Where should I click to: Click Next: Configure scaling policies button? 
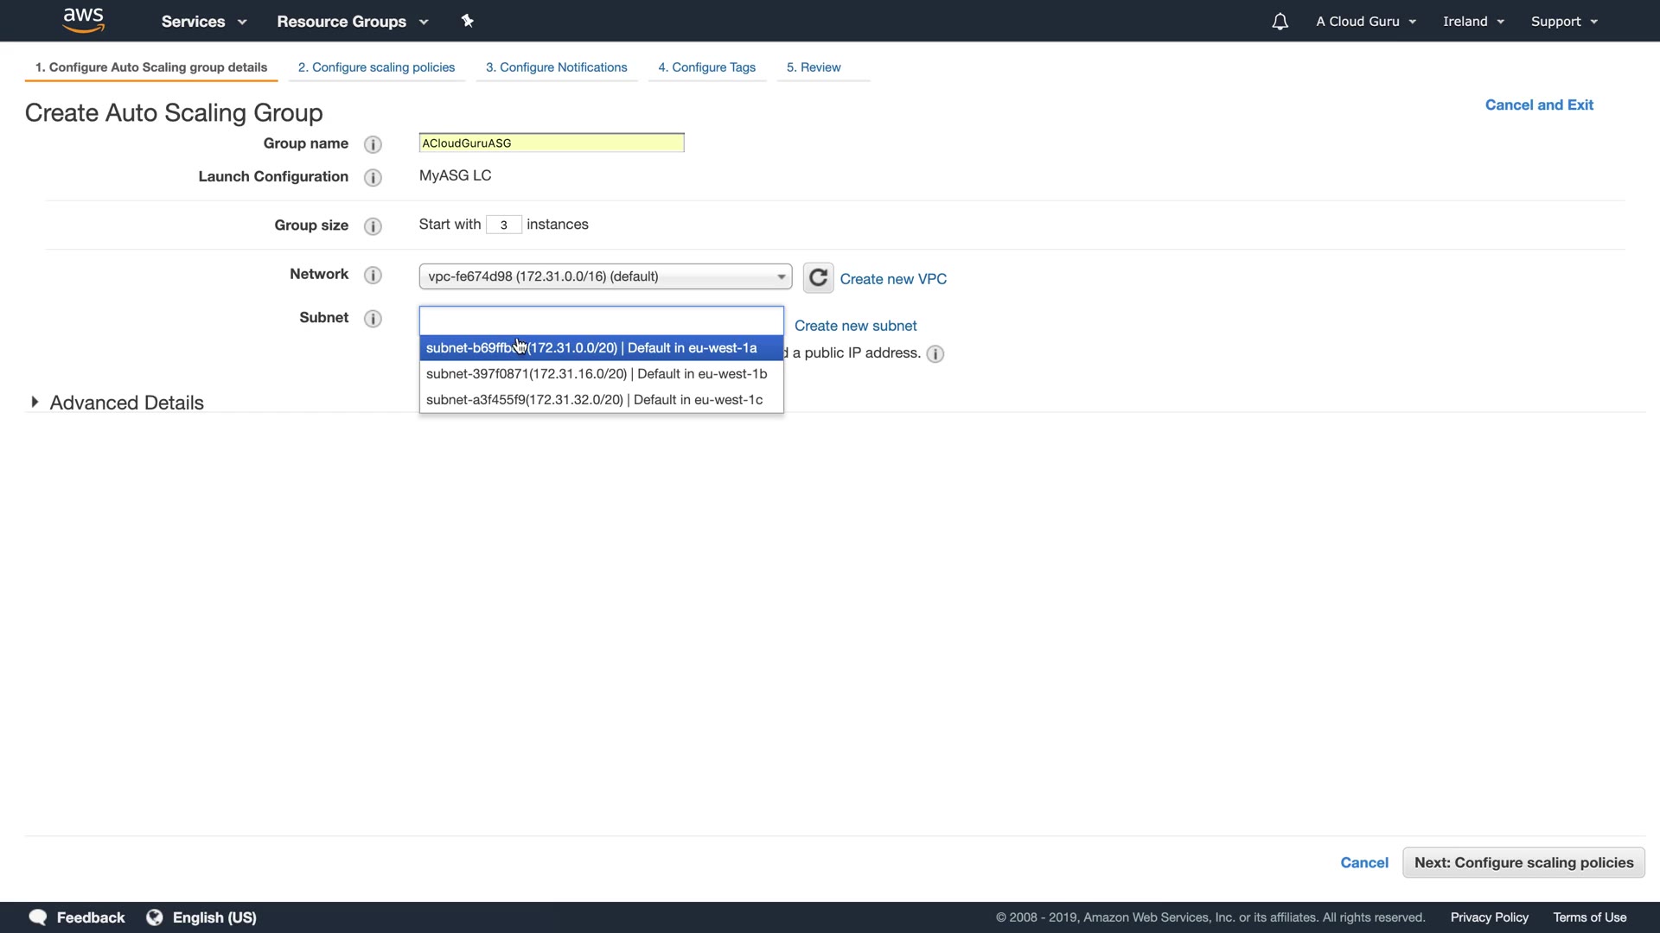[1523, 862]
